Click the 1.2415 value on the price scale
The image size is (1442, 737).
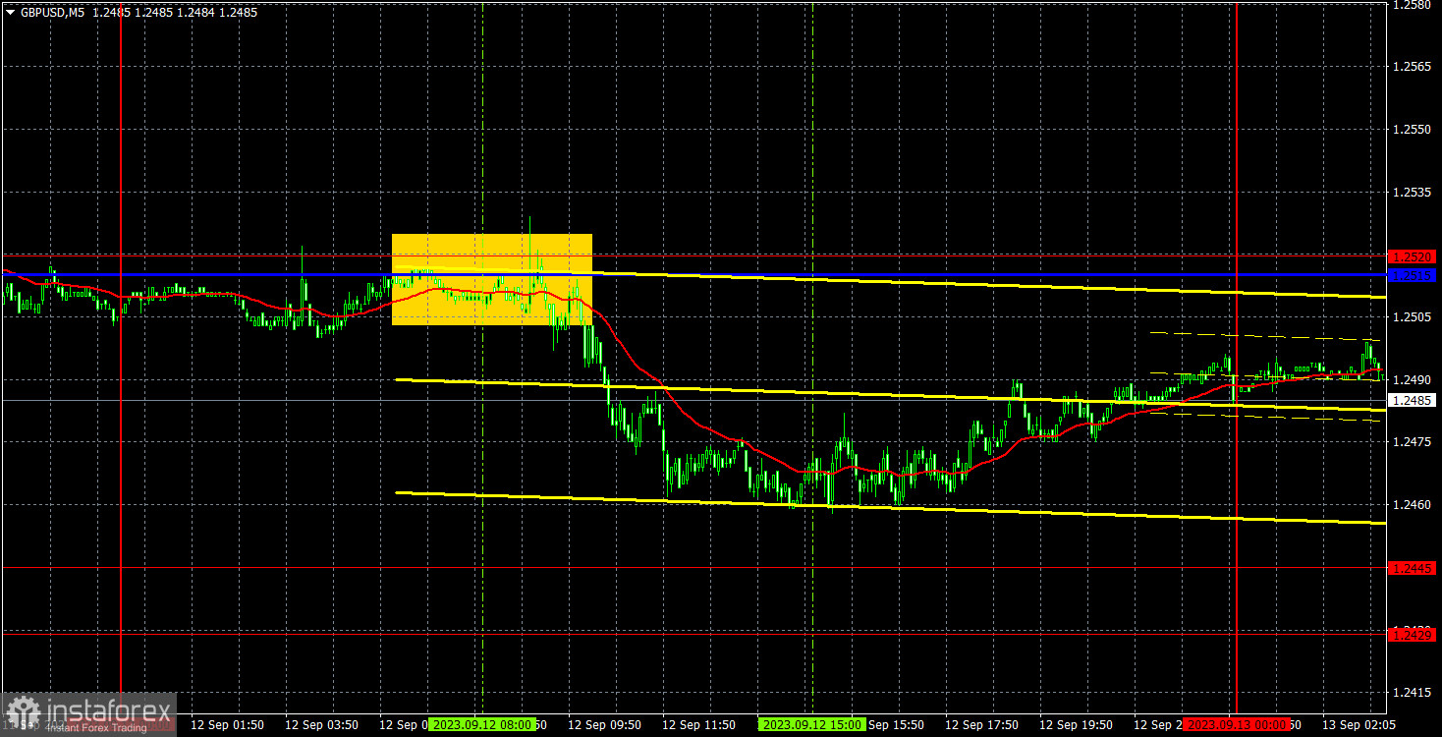pos(1413,693)
